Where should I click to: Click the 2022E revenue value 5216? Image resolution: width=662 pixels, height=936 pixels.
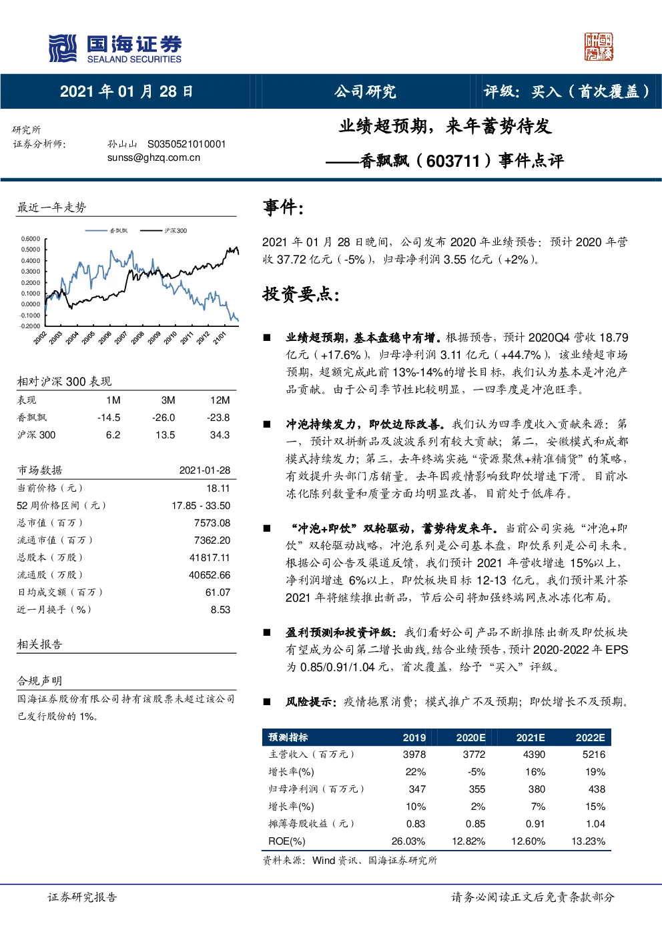(594, 755)
